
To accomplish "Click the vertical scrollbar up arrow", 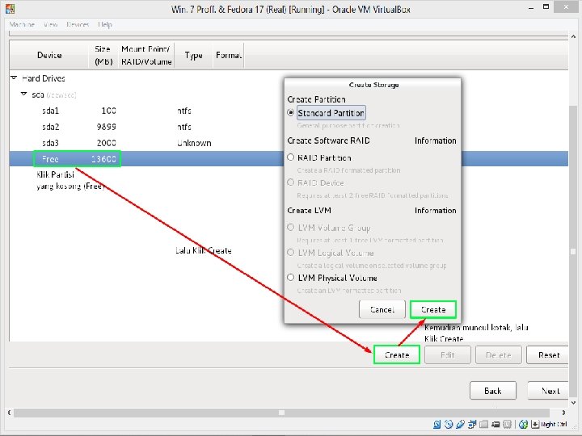I will (x=573, y=36).
